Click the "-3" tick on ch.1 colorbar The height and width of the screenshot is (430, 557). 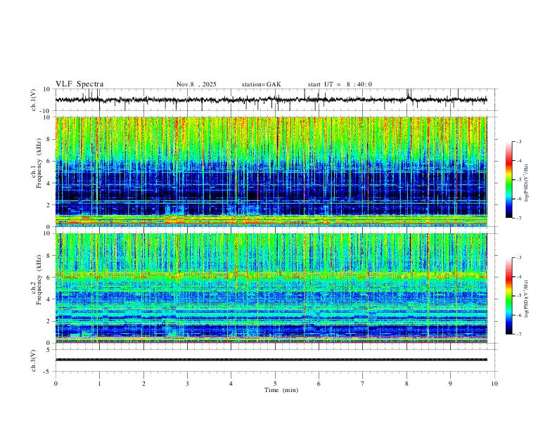point(518,141)
